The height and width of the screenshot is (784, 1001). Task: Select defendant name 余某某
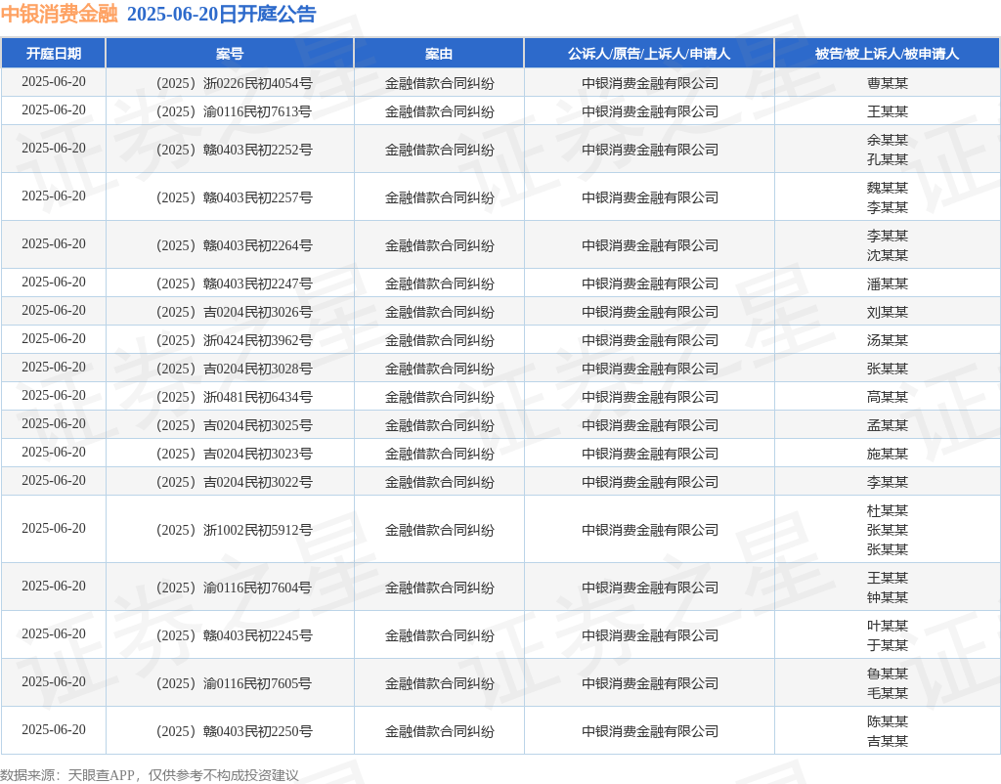click(x=888, y=140)
